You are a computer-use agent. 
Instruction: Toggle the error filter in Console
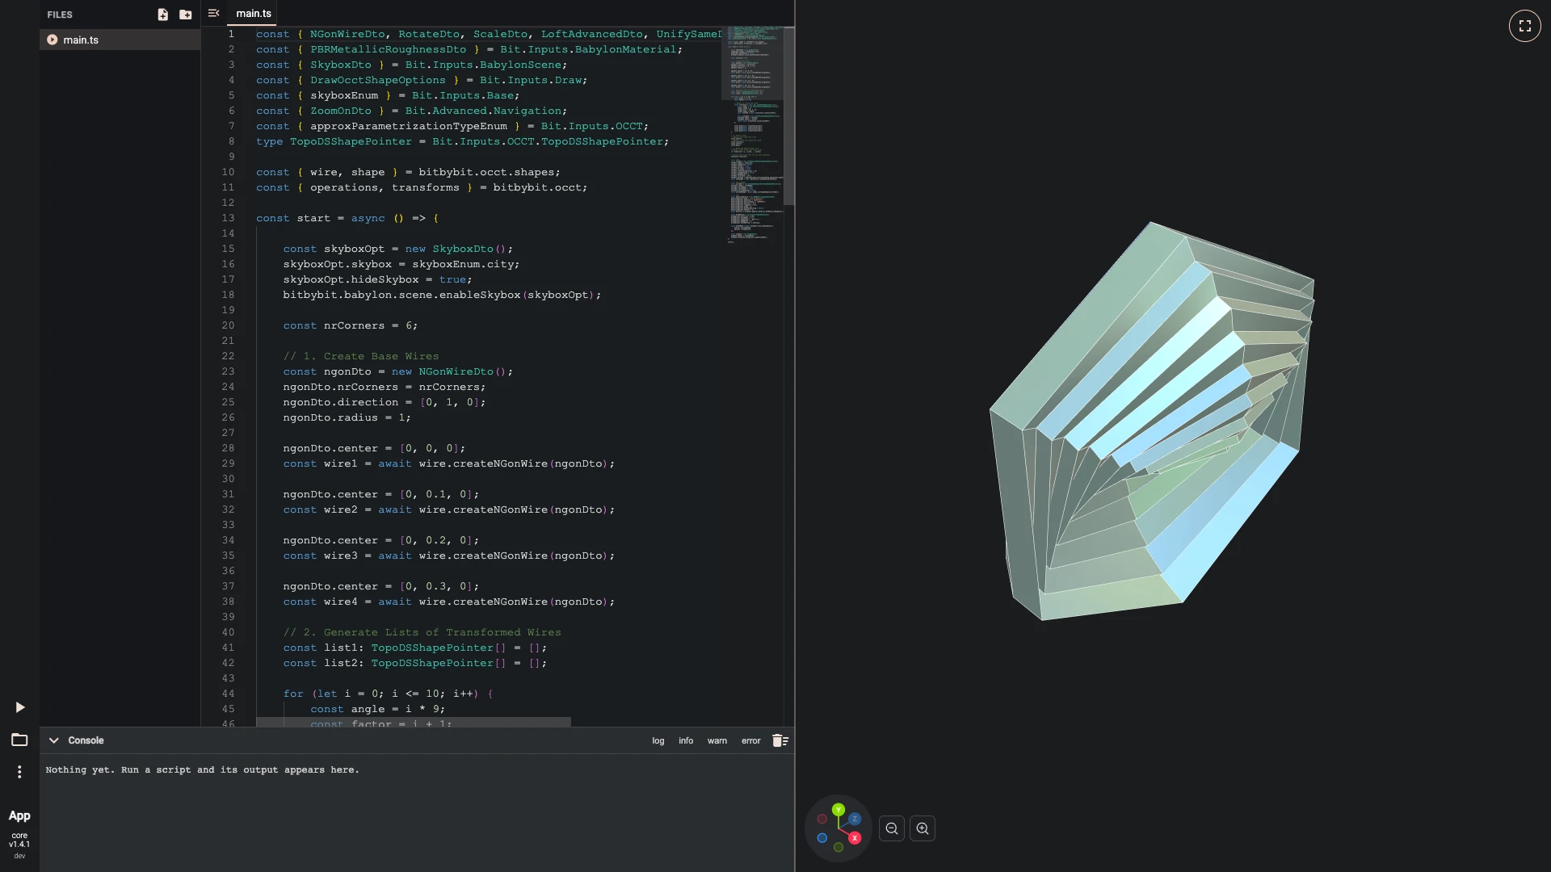tap(751, 740)
